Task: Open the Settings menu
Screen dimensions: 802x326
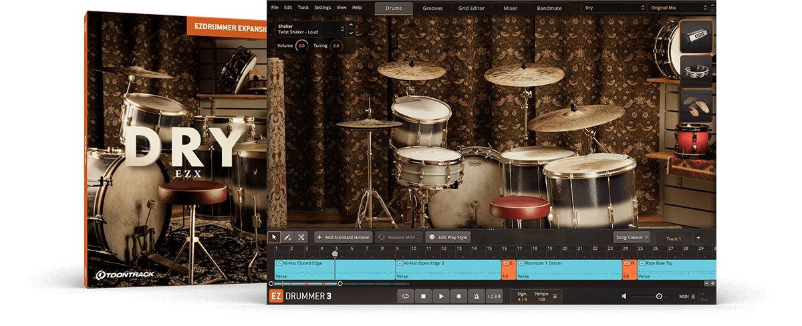Action: (x=322, y=7)
